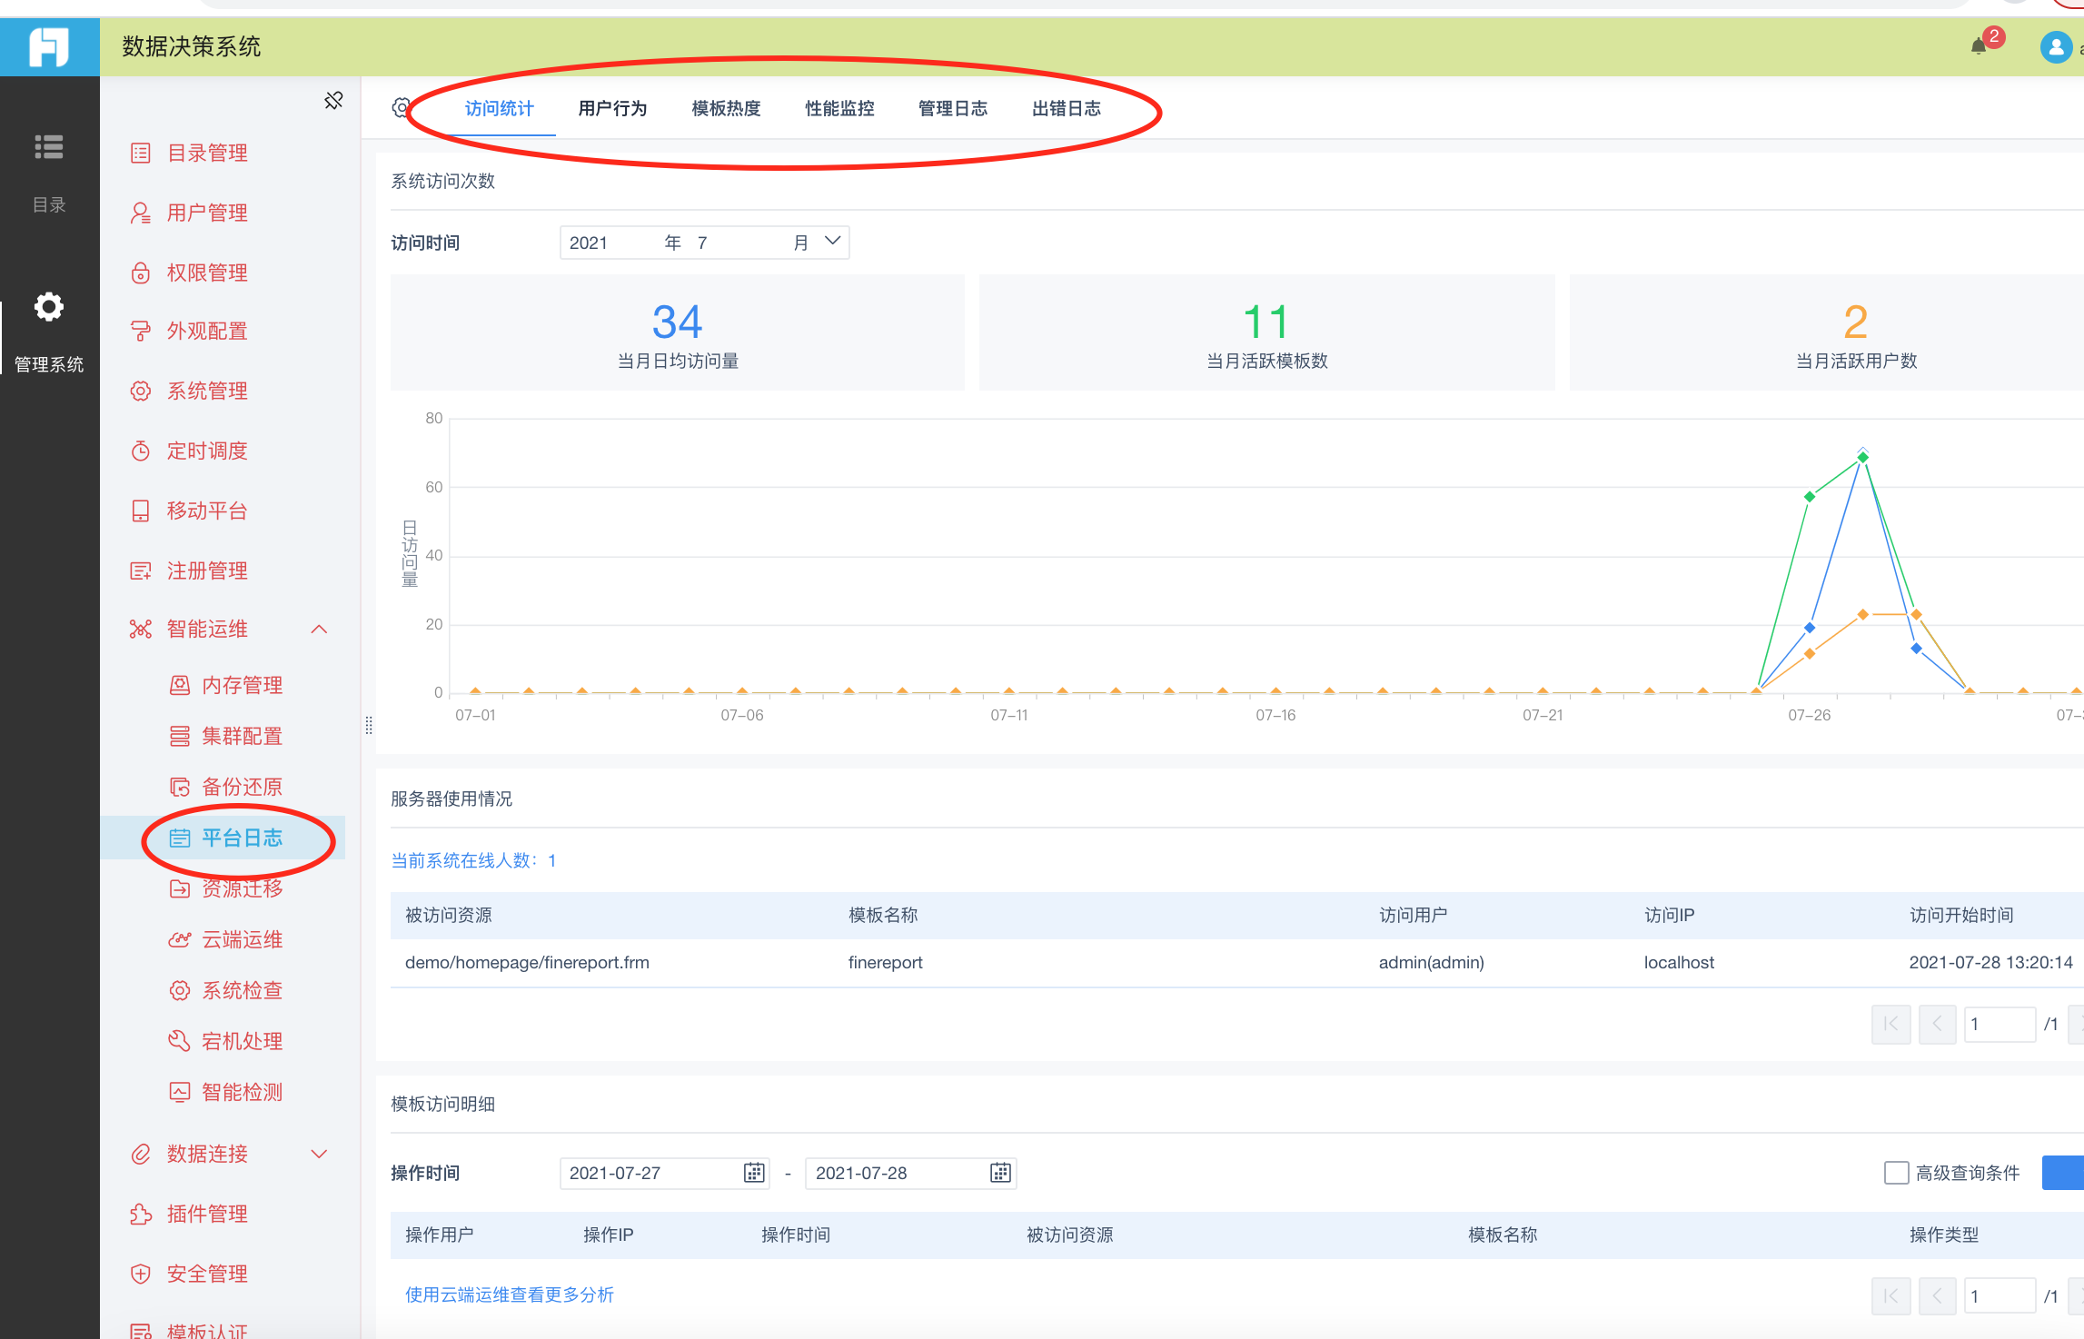Click first page button in server usage pager

[x=1891, y=1024]
